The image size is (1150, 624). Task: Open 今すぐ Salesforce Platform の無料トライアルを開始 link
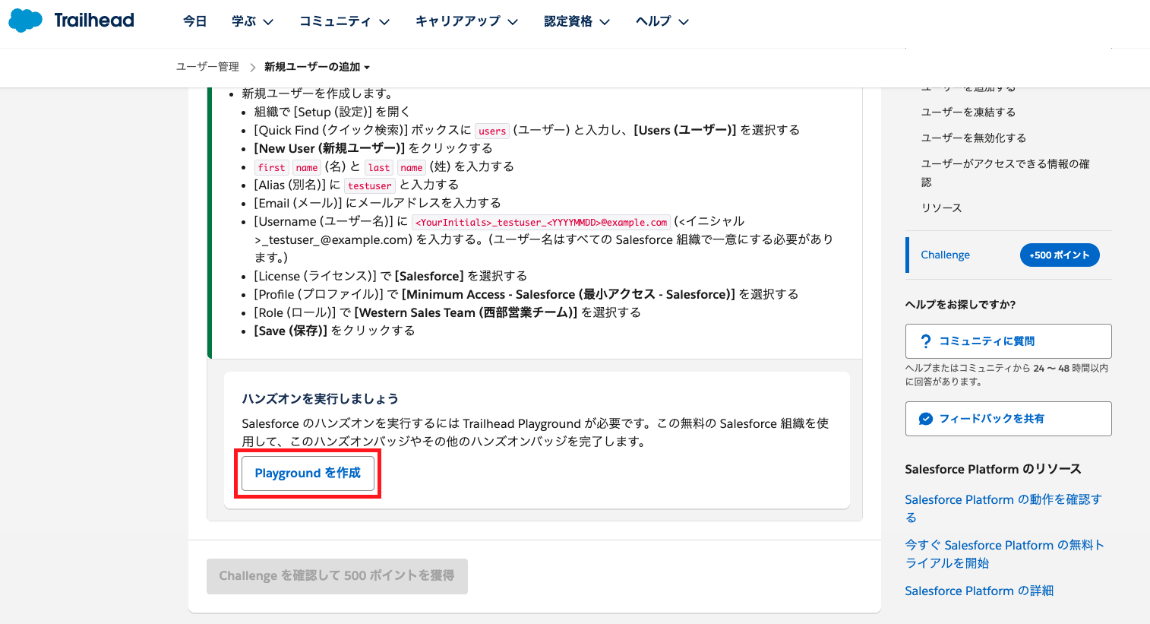[1004, 554]
